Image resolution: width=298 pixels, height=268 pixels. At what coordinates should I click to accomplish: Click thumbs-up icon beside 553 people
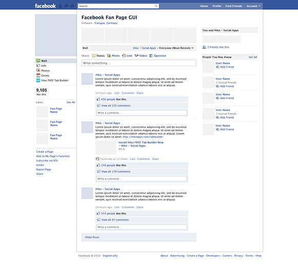(x=99, y=213)
